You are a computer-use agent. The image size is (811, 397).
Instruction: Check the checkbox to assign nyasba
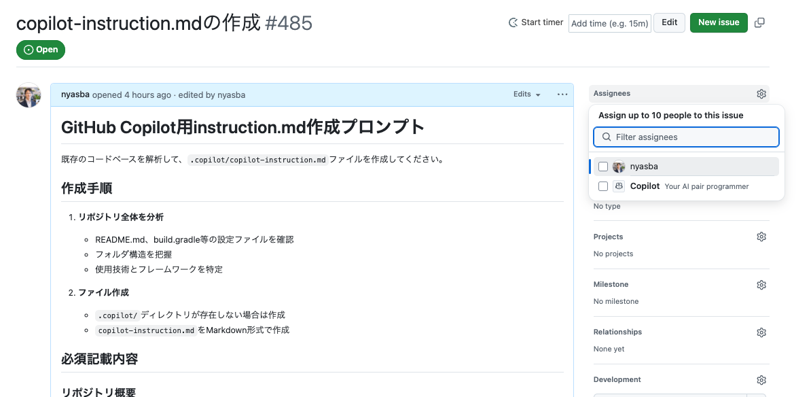coord(602,166)
